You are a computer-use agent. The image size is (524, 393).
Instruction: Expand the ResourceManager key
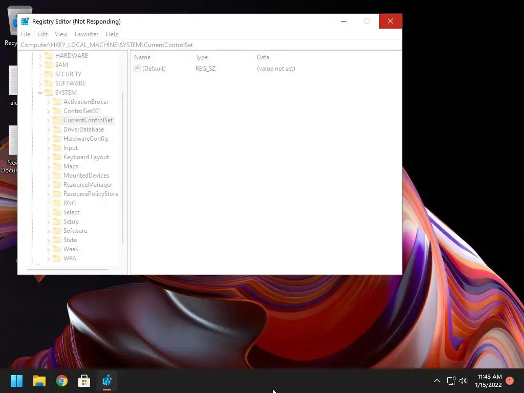point(49,185)
